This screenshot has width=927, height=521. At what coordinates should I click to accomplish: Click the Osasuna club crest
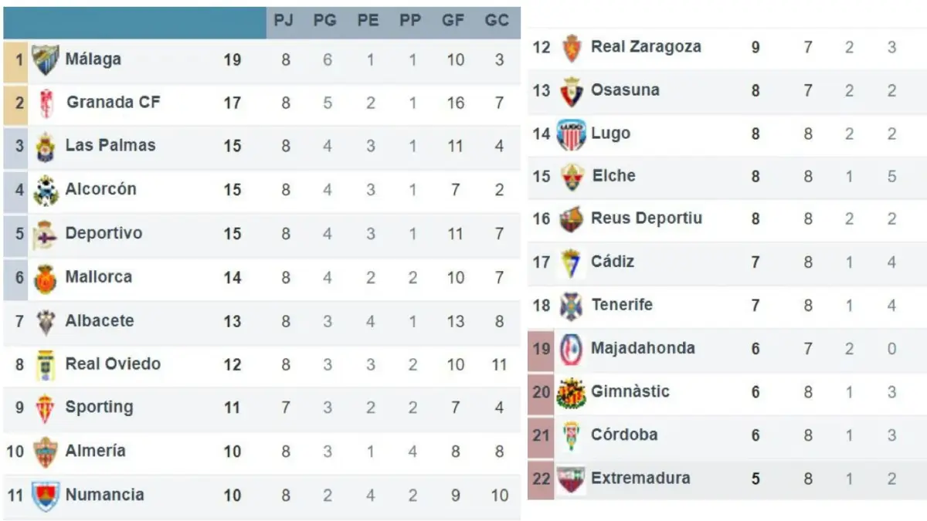(572, 91)
